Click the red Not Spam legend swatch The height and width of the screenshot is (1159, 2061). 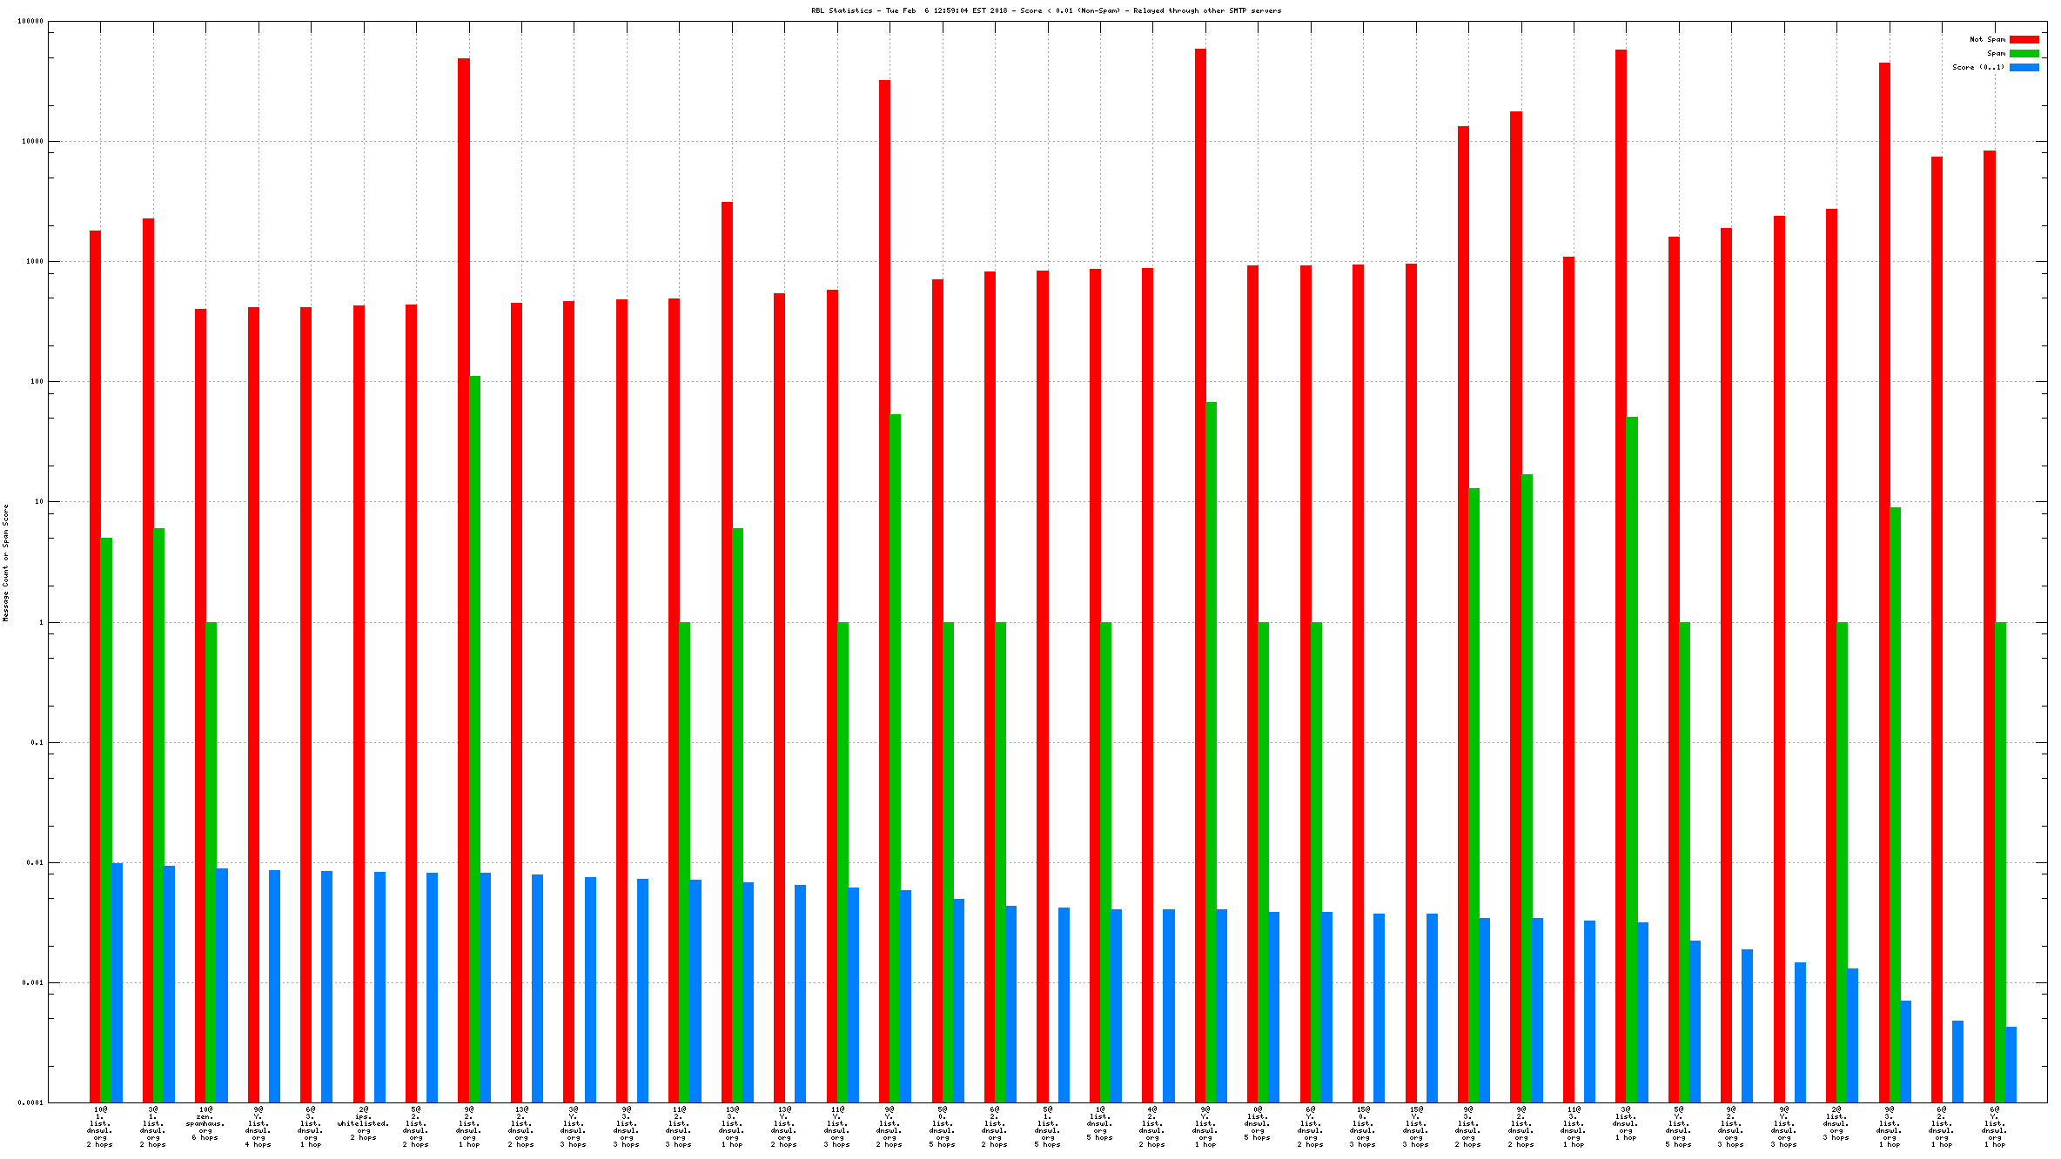[2024, 39]
